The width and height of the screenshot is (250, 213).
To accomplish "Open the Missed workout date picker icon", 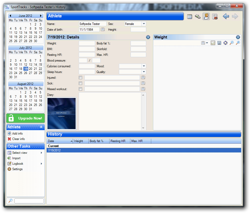I will (143, 89).
